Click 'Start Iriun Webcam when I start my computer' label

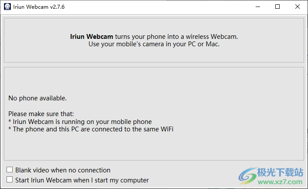82,180
